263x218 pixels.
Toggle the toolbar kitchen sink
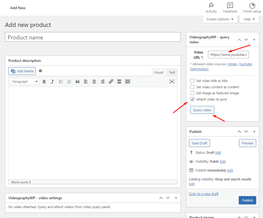click(128, 82)
